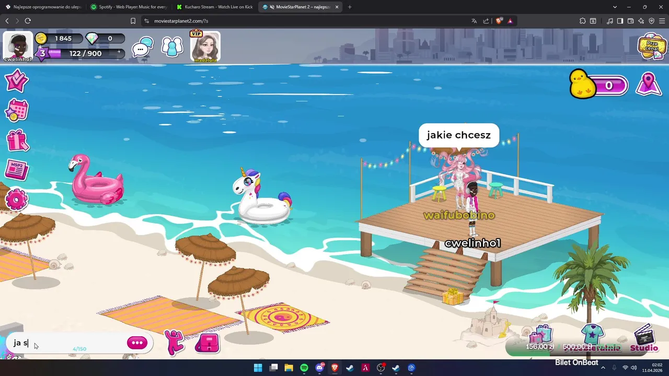The width and height of the screenshot is (669, 376).
Task: Open the media control music note icon
Action: tap(610, 21)
